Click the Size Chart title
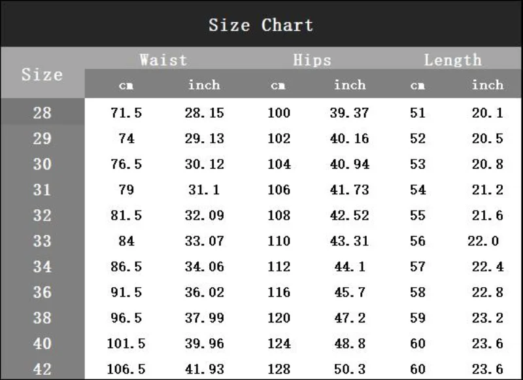This screenshot has width=523, height=380. coord(261,25)
